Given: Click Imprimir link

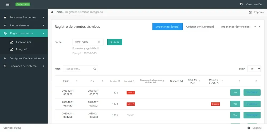Looking at the screenshot, I should pyautogui.click(x=259, y=12).
